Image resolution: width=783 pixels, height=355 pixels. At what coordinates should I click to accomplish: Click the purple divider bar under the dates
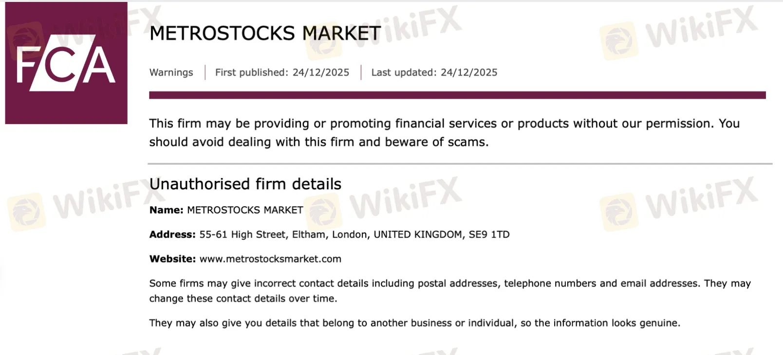[457, 95]
